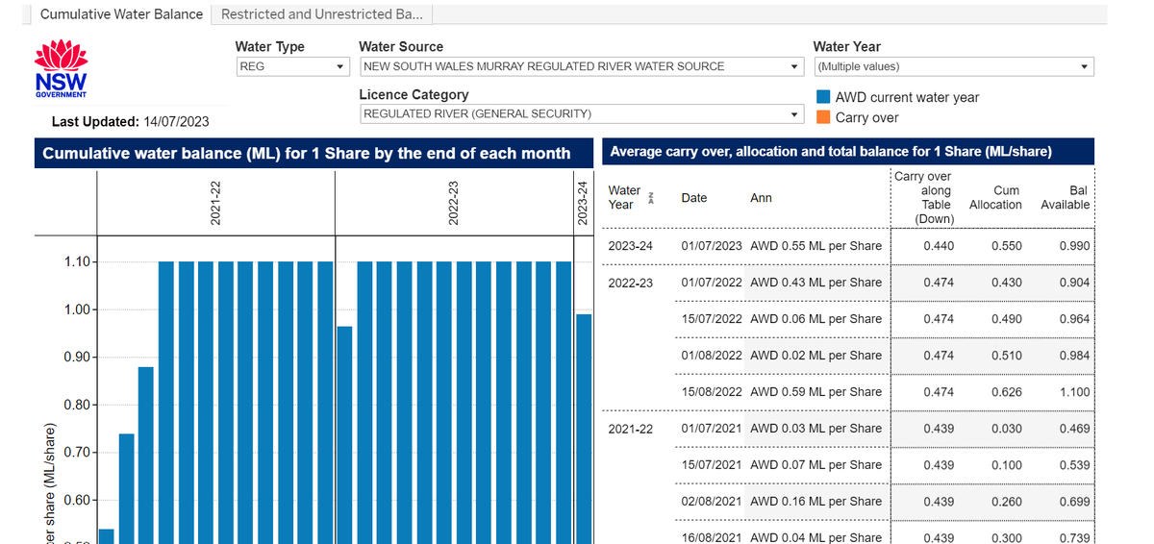1154x544 pixels.
Task: Click carry over 0.474 in the 01/07/2022 row
Action: pyautogui.click(x=939, y=283)
